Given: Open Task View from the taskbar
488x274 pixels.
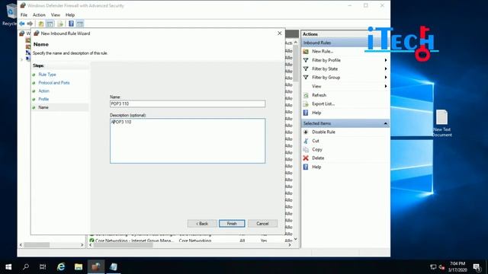Looking at the screenshot, I should point(43,266).
